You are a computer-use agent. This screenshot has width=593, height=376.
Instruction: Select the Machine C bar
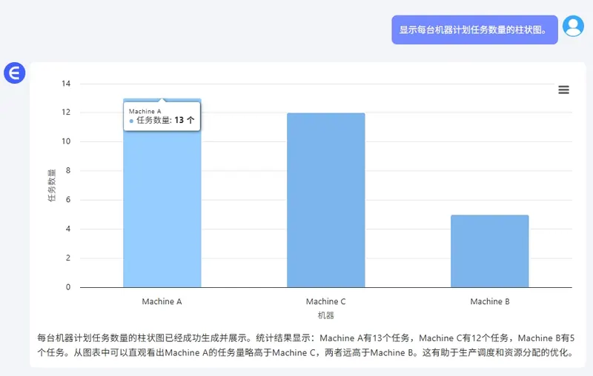pos(325,200)
